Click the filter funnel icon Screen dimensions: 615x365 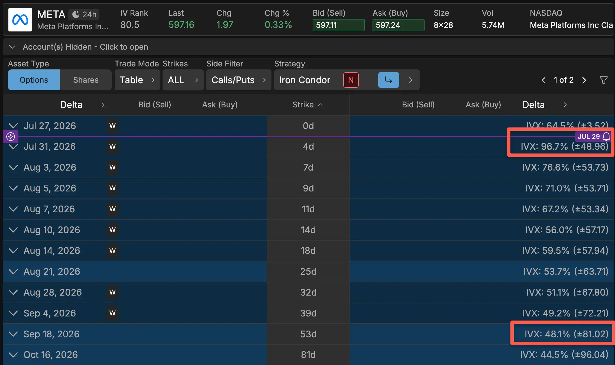coord(603,80)
